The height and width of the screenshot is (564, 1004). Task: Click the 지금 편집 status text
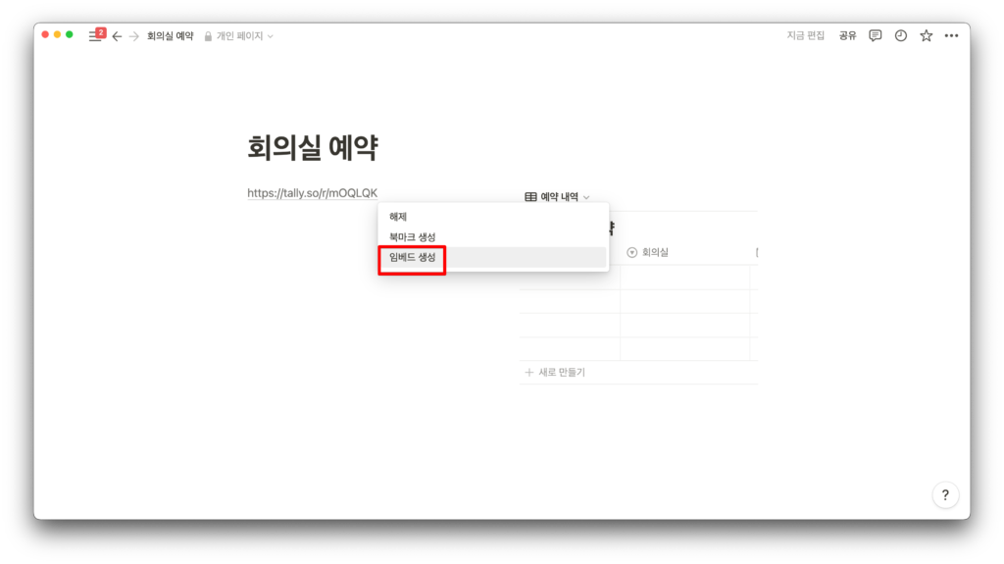pos(806,35)
